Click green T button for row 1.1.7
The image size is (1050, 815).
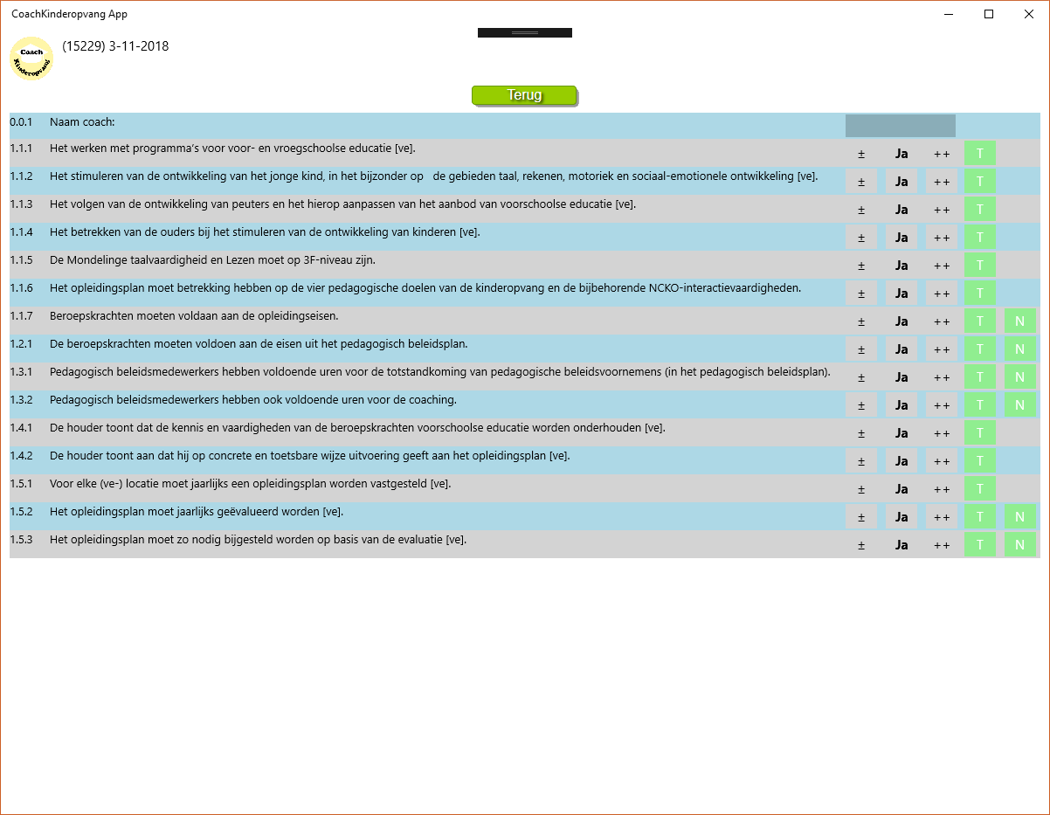tap(980, 321)
